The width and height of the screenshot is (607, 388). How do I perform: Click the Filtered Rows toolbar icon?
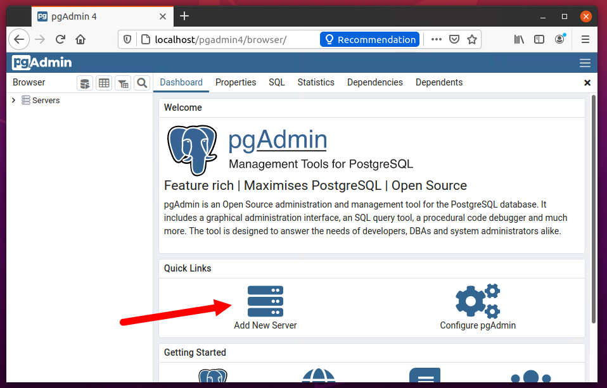(x=123, y=83)
